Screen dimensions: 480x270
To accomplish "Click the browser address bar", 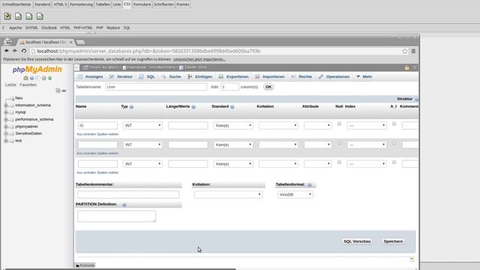I will tap(214, 51).
